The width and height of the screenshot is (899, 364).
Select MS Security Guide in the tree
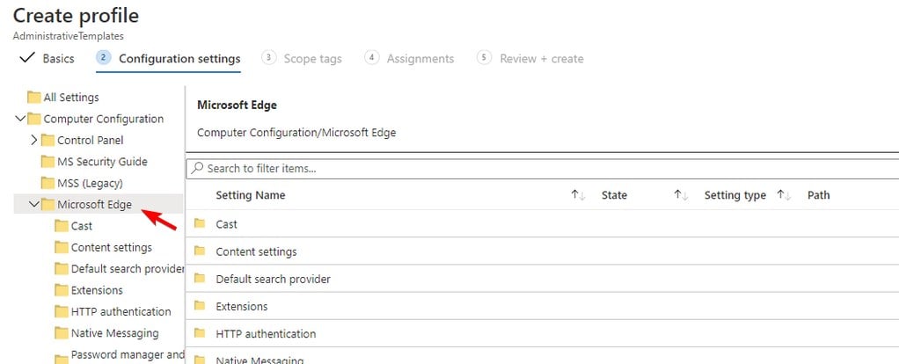(x=102, y=162)
